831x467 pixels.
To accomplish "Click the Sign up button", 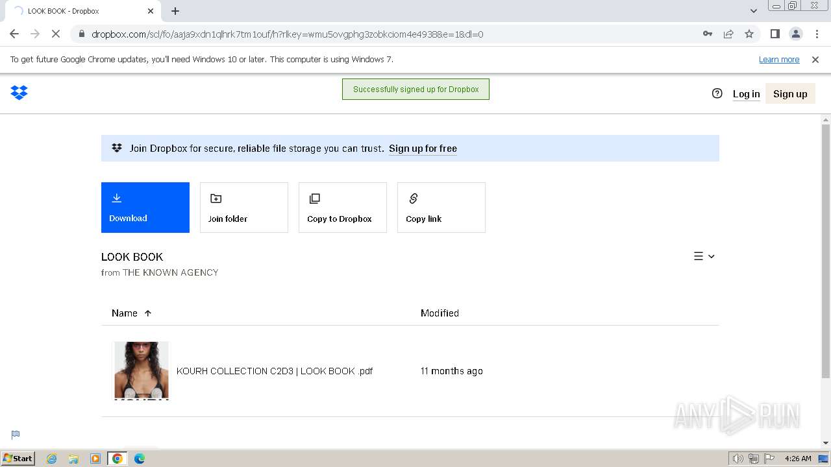I will (x=790, y=94).
